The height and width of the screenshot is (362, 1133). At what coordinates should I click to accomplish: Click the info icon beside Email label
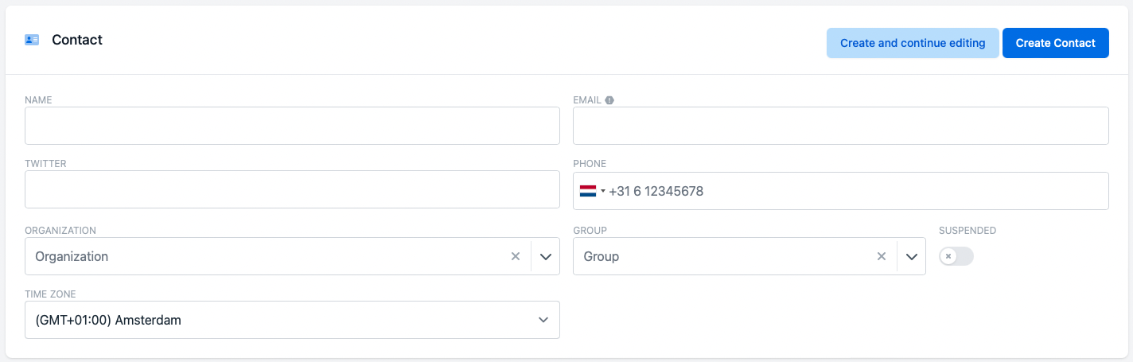pos(609,100)
